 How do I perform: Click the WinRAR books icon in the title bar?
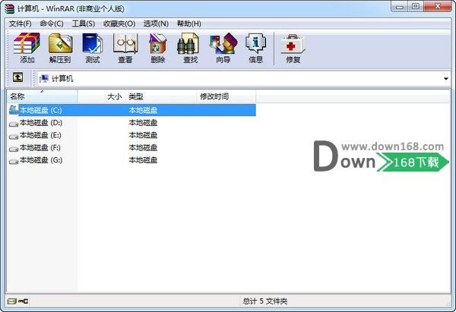click(9, 8)
